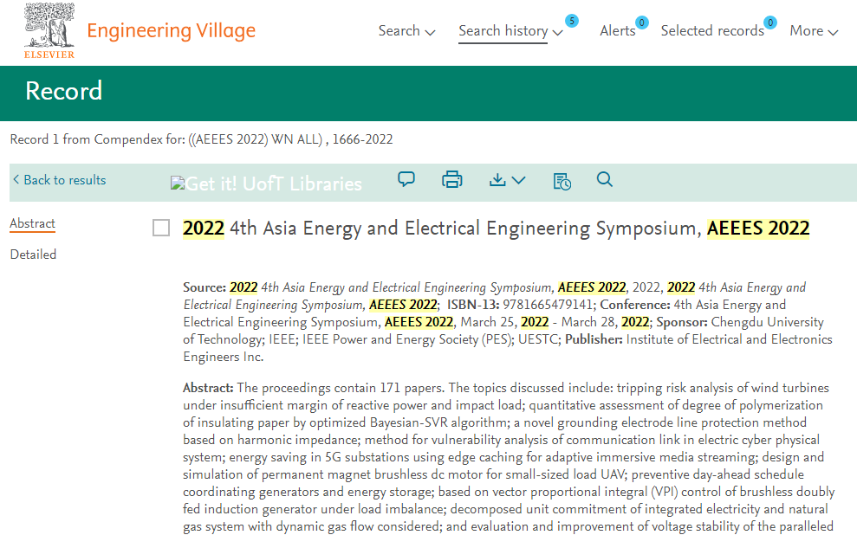The width and height of the screenshot is (857, 535).
Task: Click the 'Source:' label
Action: coord(205,287)
